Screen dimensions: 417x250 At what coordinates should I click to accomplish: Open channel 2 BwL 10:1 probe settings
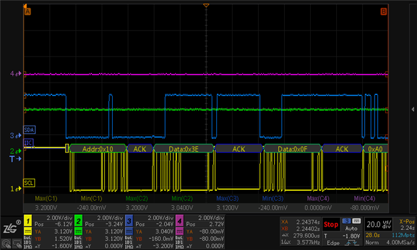click(x=78, y=242)
